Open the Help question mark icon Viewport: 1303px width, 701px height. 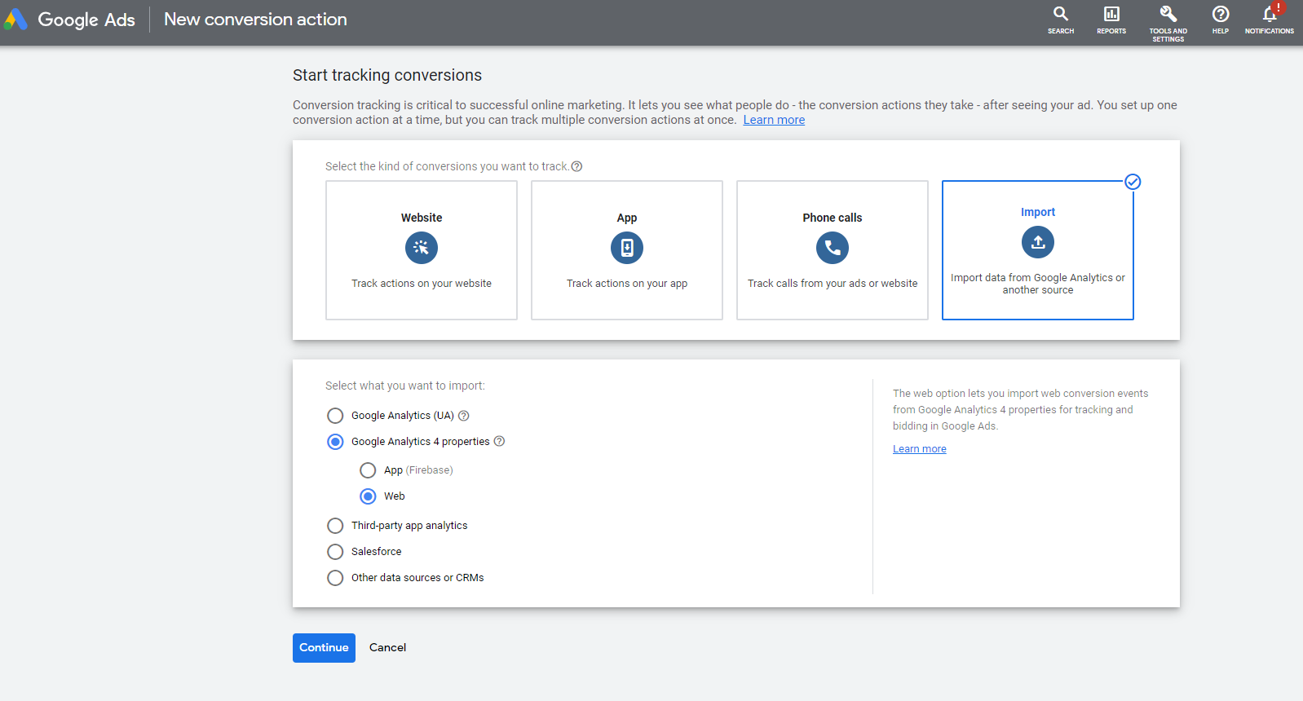(x=1221, y=14)
